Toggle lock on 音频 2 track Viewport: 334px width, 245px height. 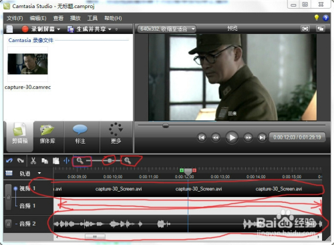tap(8, 224)
